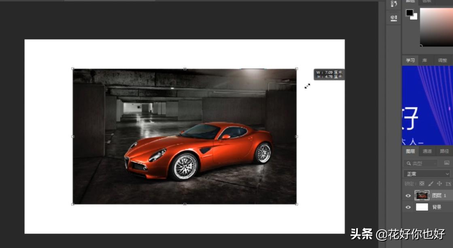Click the 图层 1 layer thumbnail
Image resolution: width=453 pixels, height=248 pixels.
tap(422, 195)
